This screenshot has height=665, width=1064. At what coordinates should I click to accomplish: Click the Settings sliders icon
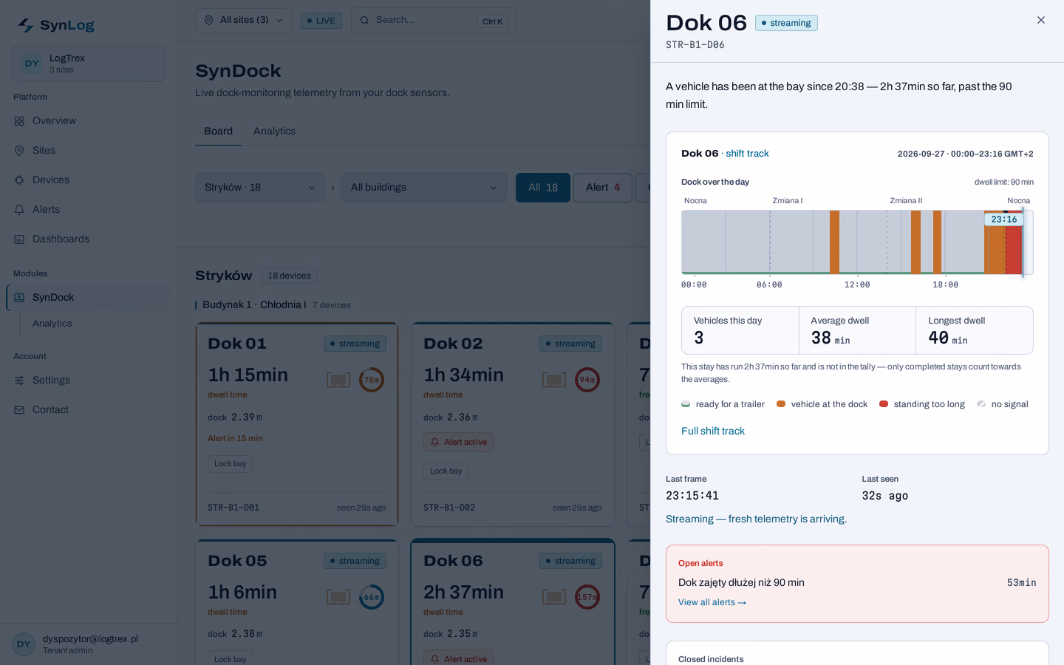pyautogui.click(x=19, y=381)
